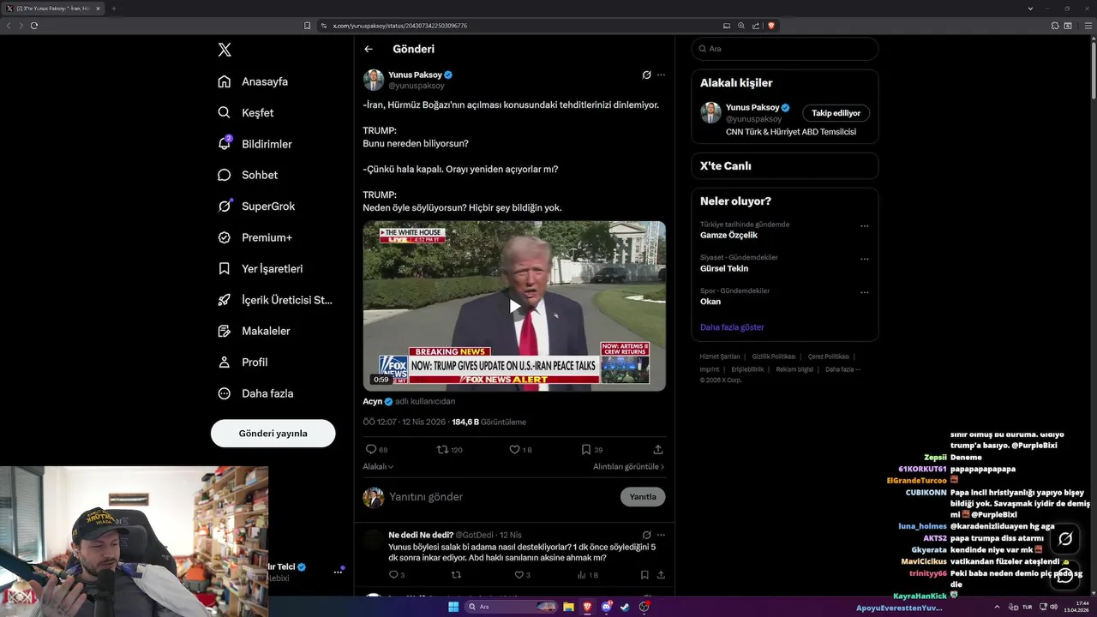Click Alıntıları görüntüle link
The height and width of the screenshot is (617, 1097).
628,467
